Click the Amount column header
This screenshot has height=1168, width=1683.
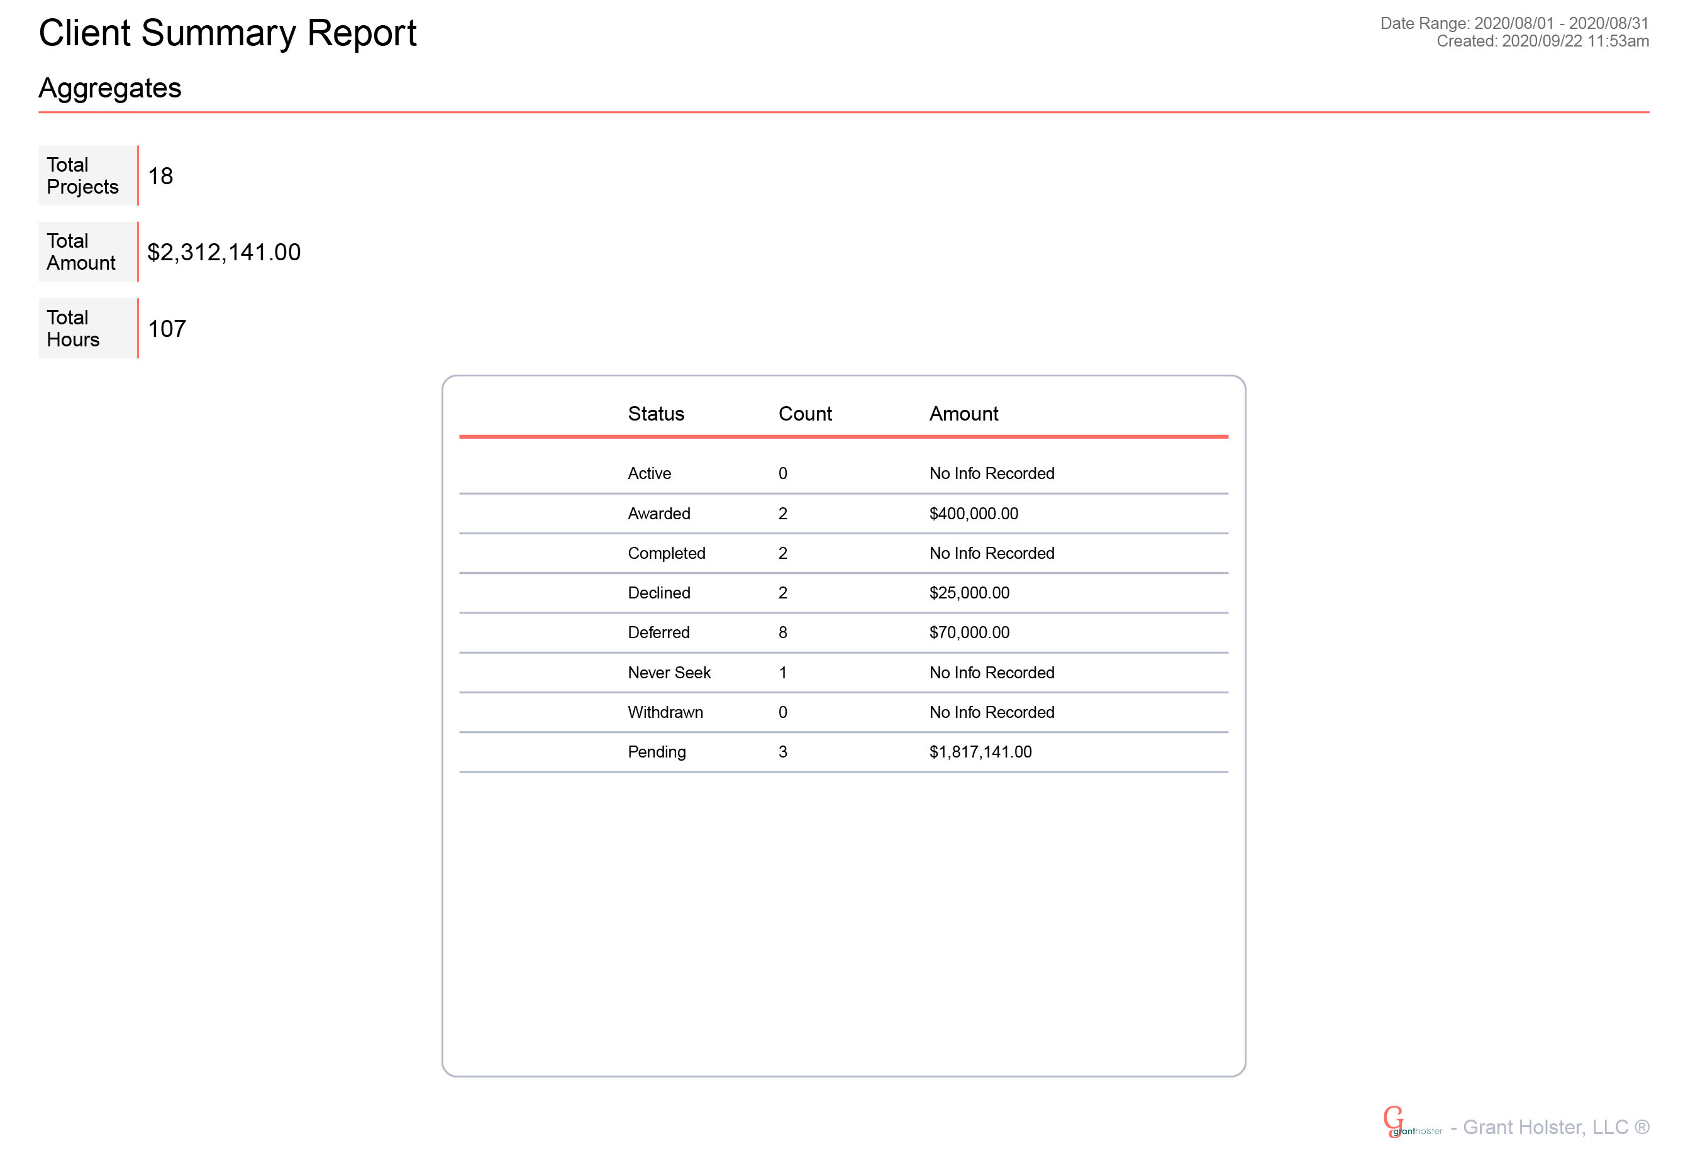pyautogui.click(x=963, y=414)
